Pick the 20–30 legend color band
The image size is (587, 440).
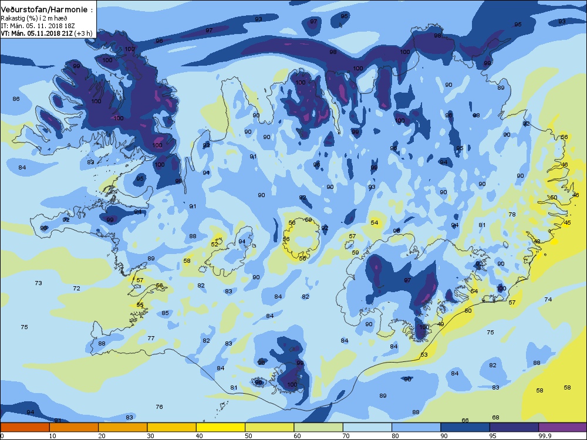click(123, 427)
